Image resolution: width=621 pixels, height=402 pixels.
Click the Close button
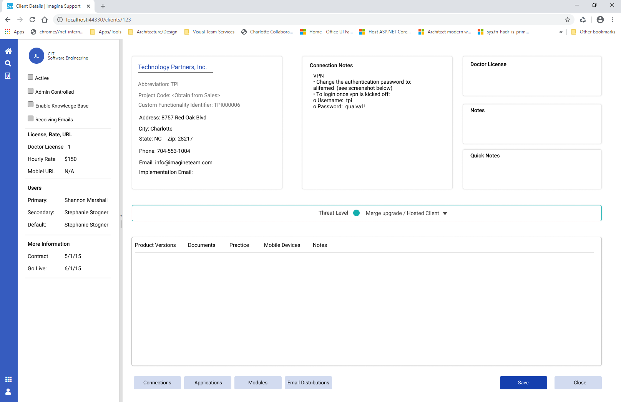(578, 383)
